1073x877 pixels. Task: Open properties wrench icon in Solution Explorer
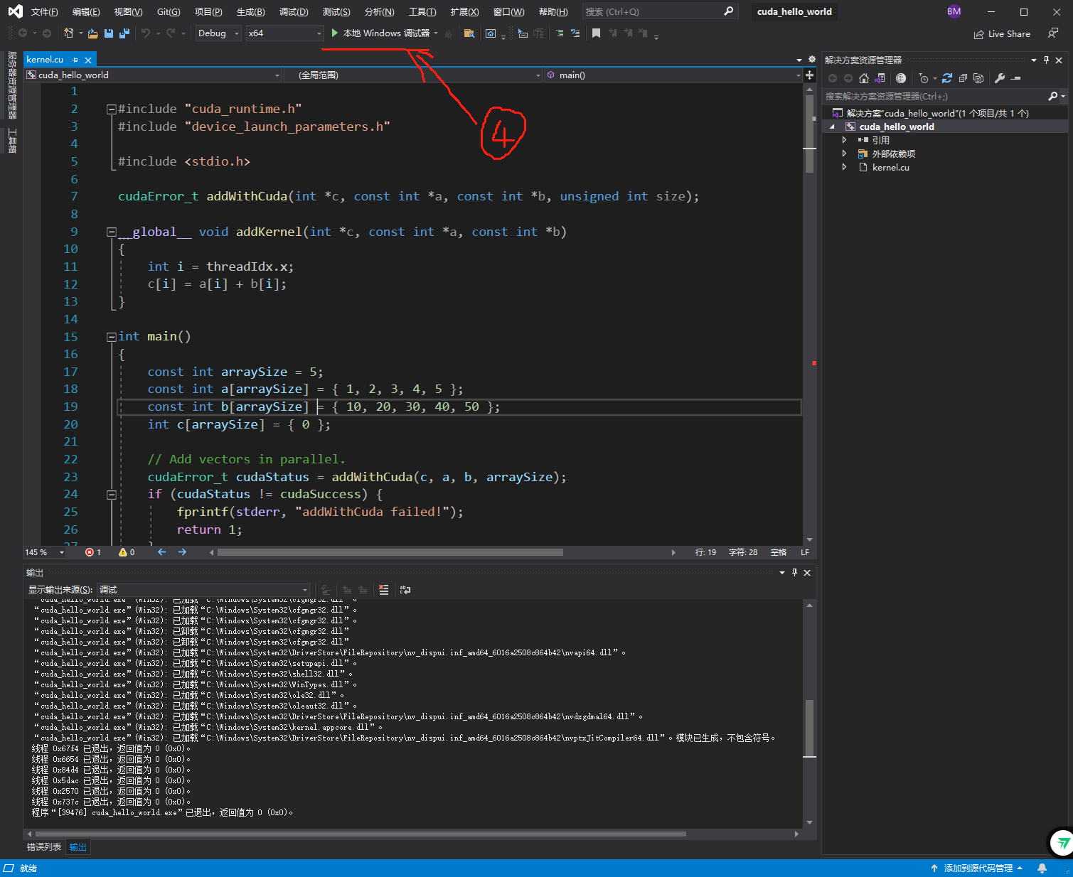coord(1000,78)
